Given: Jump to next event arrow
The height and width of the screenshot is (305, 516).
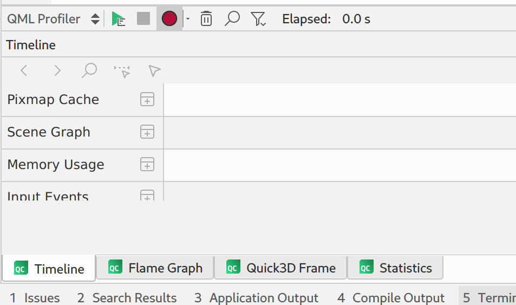Looking at the screenshot, I should (57, 70).
